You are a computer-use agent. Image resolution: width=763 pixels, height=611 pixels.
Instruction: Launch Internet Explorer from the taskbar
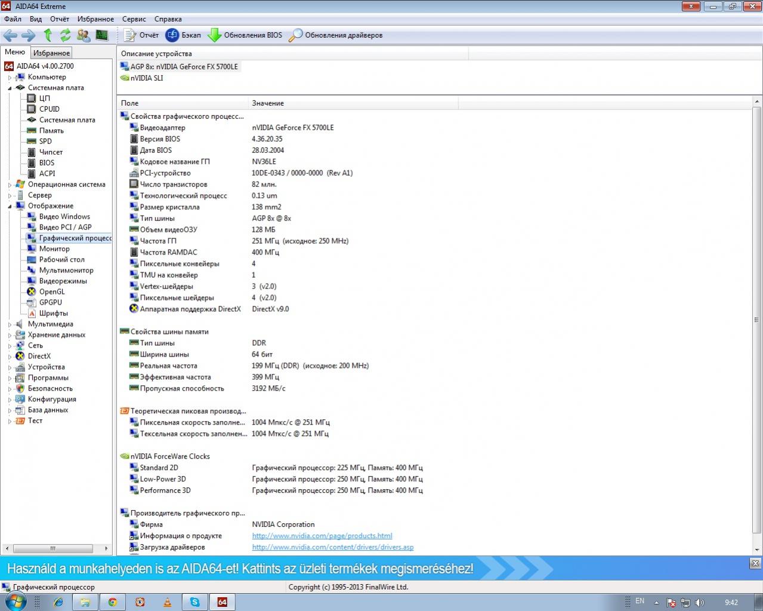point(58,602)
